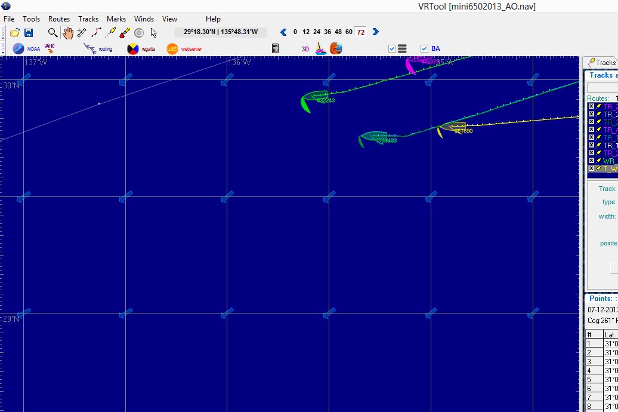The width and height of the screenshot is (618, 412).
Task: Save the navigation file with floppy icon
Action: coord(29,33)
